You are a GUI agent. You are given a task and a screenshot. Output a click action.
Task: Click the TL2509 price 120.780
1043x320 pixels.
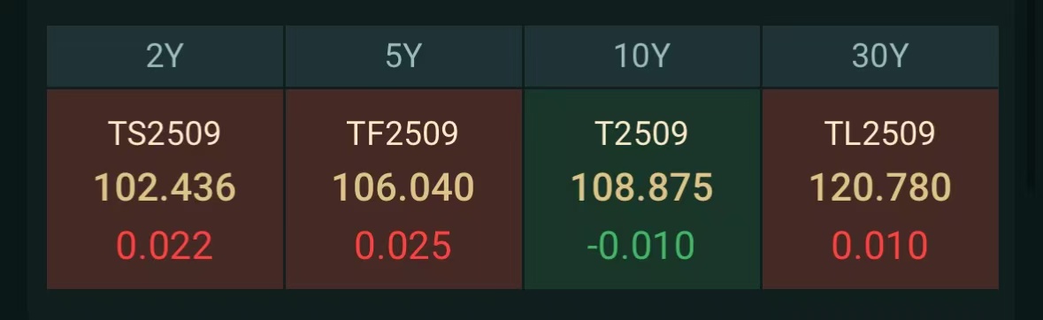click(880, 187)
